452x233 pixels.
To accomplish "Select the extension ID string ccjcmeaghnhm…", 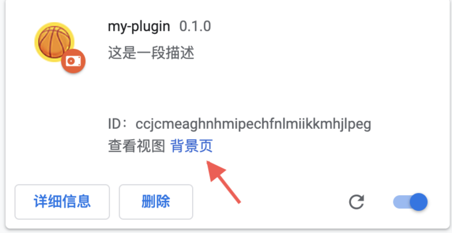I will [253, 124].
